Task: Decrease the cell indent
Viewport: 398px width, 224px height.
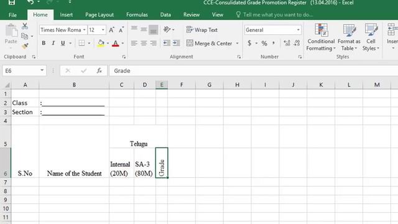Action: [167, 43]
